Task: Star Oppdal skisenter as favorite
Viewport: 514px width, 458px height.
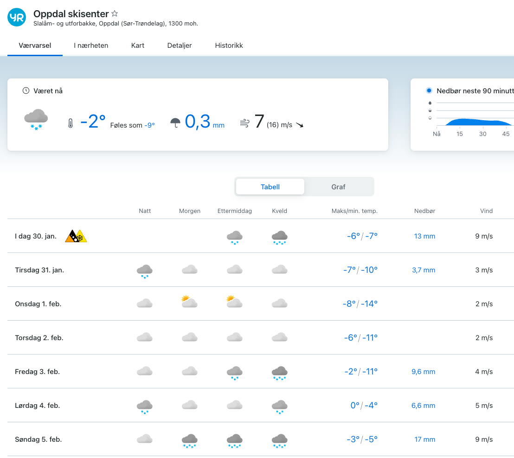Action: (115, 14)
